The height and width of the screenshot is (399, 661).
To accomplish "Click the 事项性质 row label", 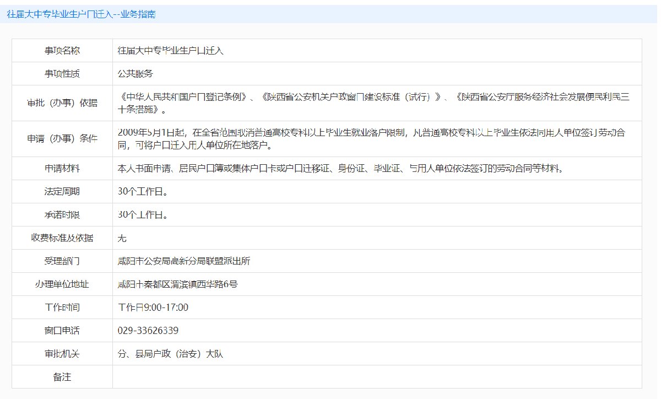I will (x=62, y=73).
